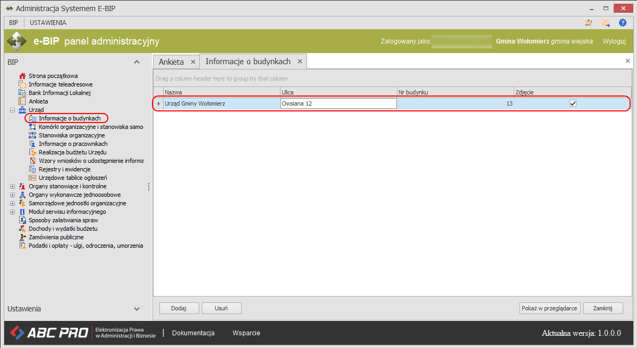Click the Urzędowe tablice ogłoszeń icon
Image resolution: width=637 pixels, height=348 pixels.
[x=32, y=178]
